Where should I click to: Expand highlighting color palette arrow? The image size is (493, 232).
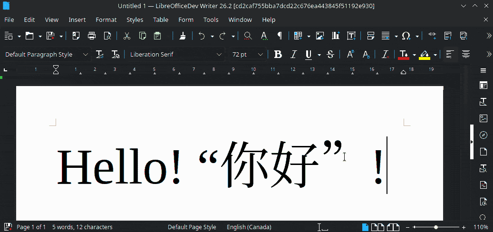pos(435,55)
